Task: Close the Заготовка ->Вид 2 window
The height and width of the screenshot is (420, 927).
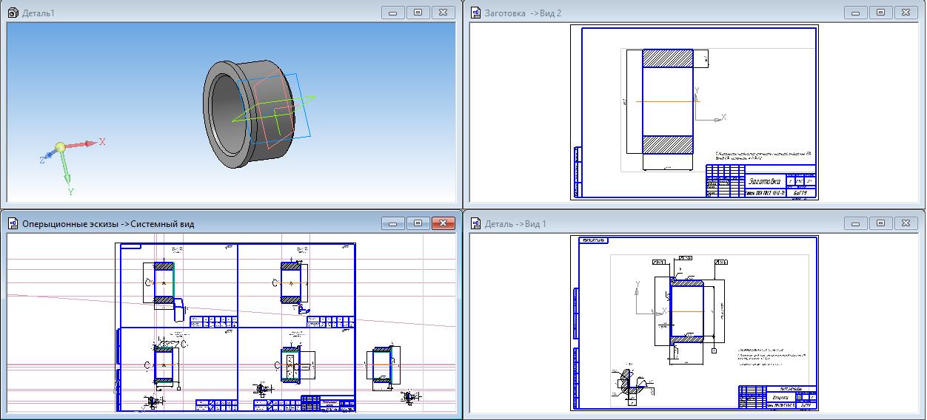Action: (x=906, y=12)
